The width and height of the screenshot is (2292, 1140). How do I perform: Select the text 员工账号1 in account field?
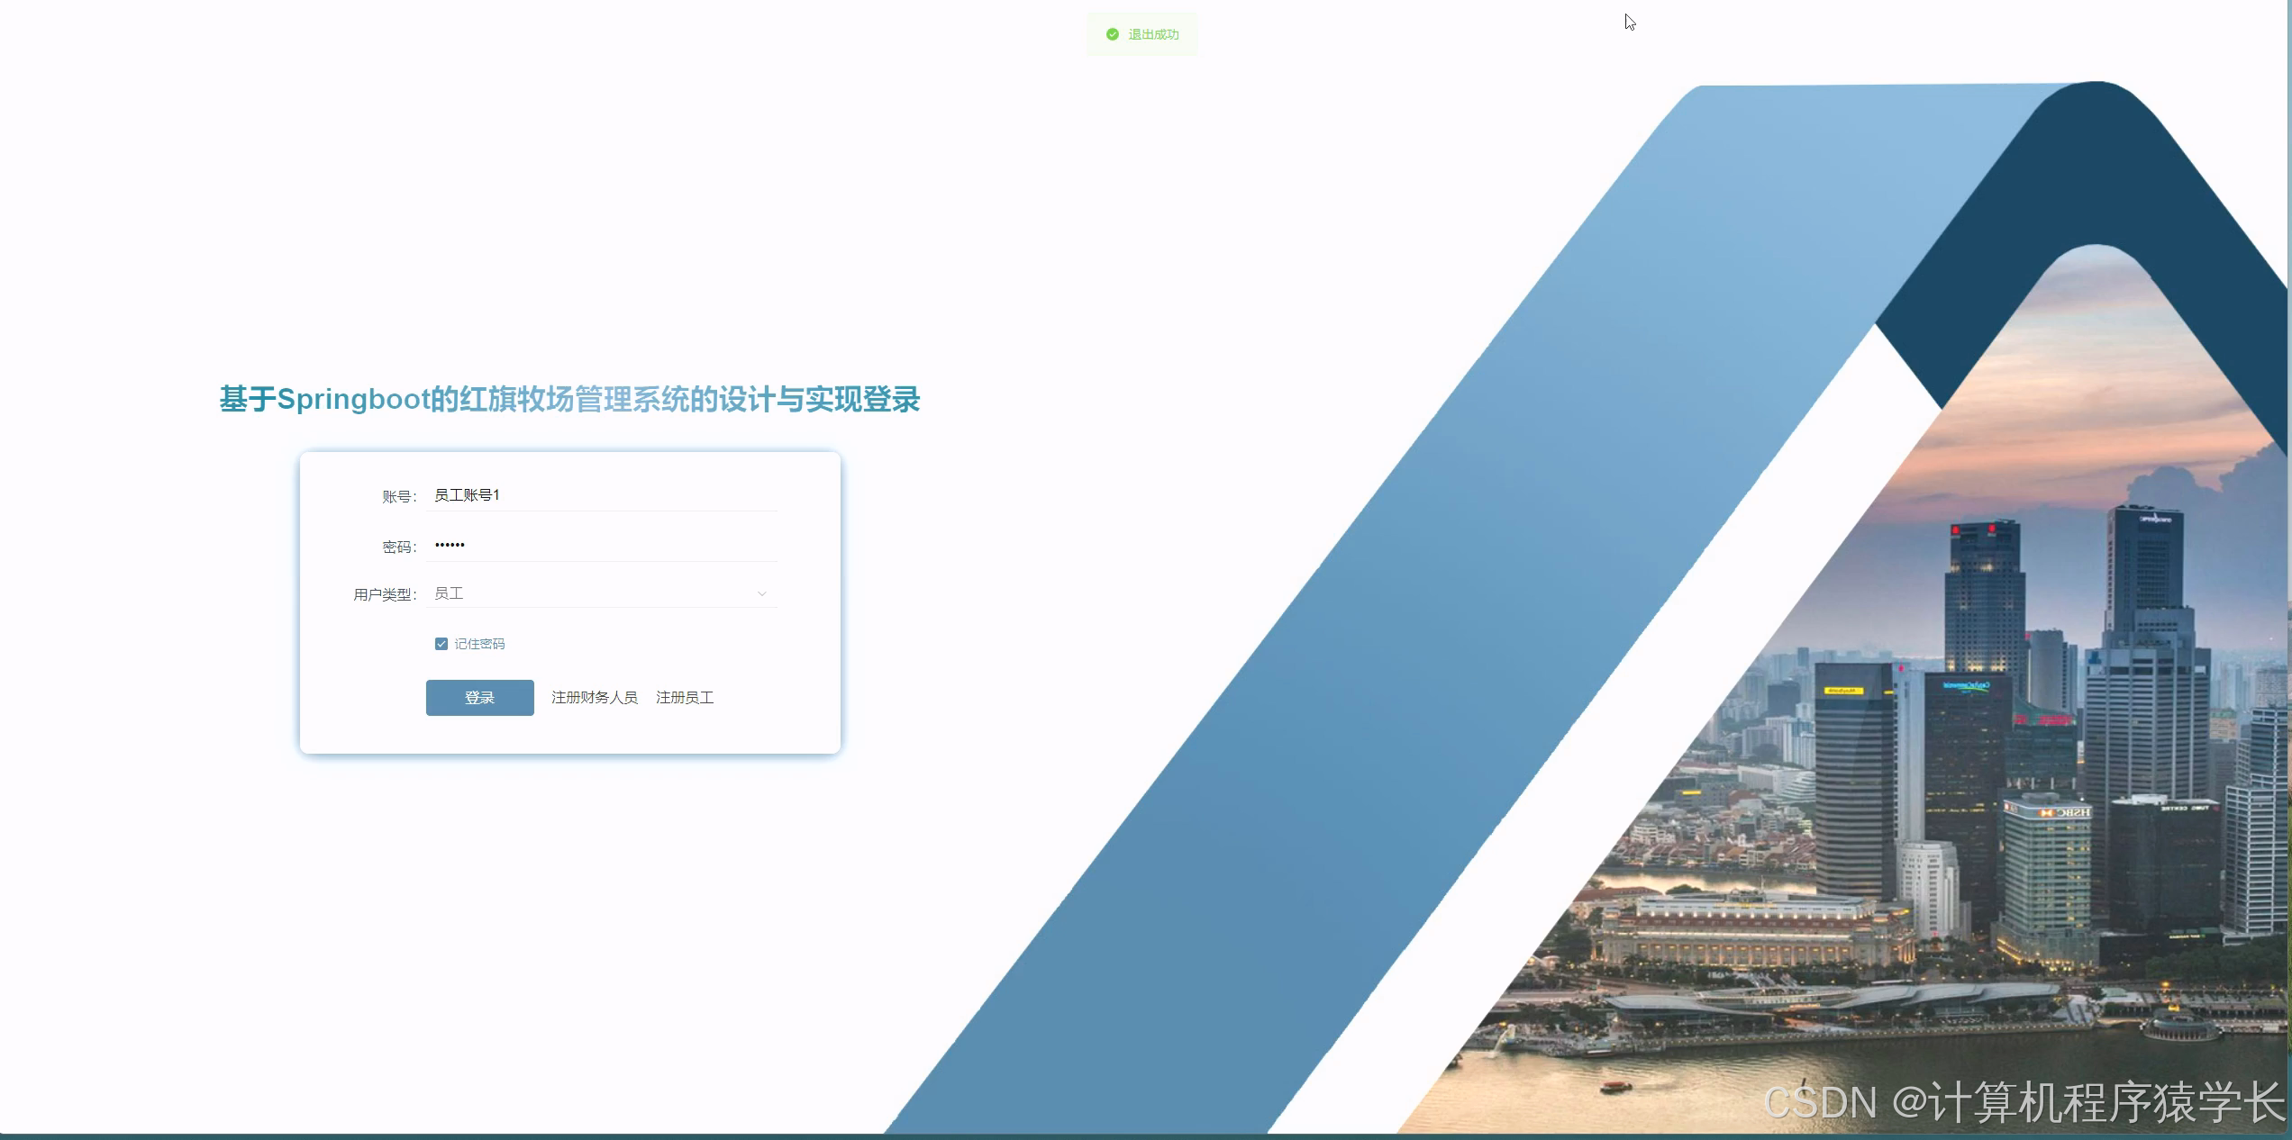pos(468,494)
